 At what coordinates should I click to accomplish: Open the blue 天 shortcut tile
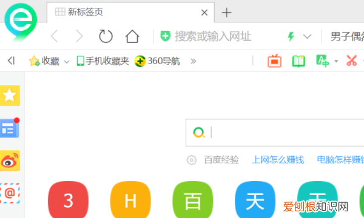pyautogui.click(x=255, y=200)
